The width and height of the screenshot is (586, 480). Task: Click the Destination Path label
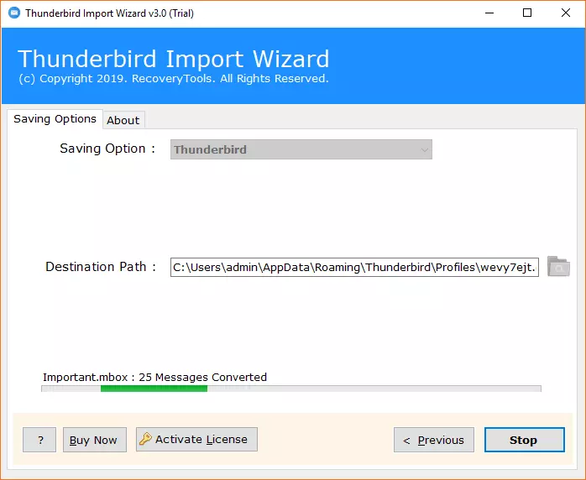point(101,267)
